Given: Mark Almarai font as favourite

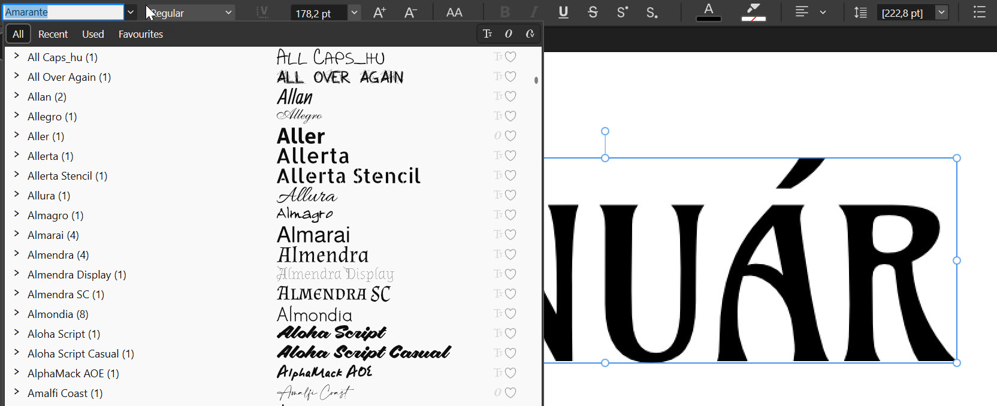Looking at the screenshot, I should pyautogui.click(x=510, y=235).
